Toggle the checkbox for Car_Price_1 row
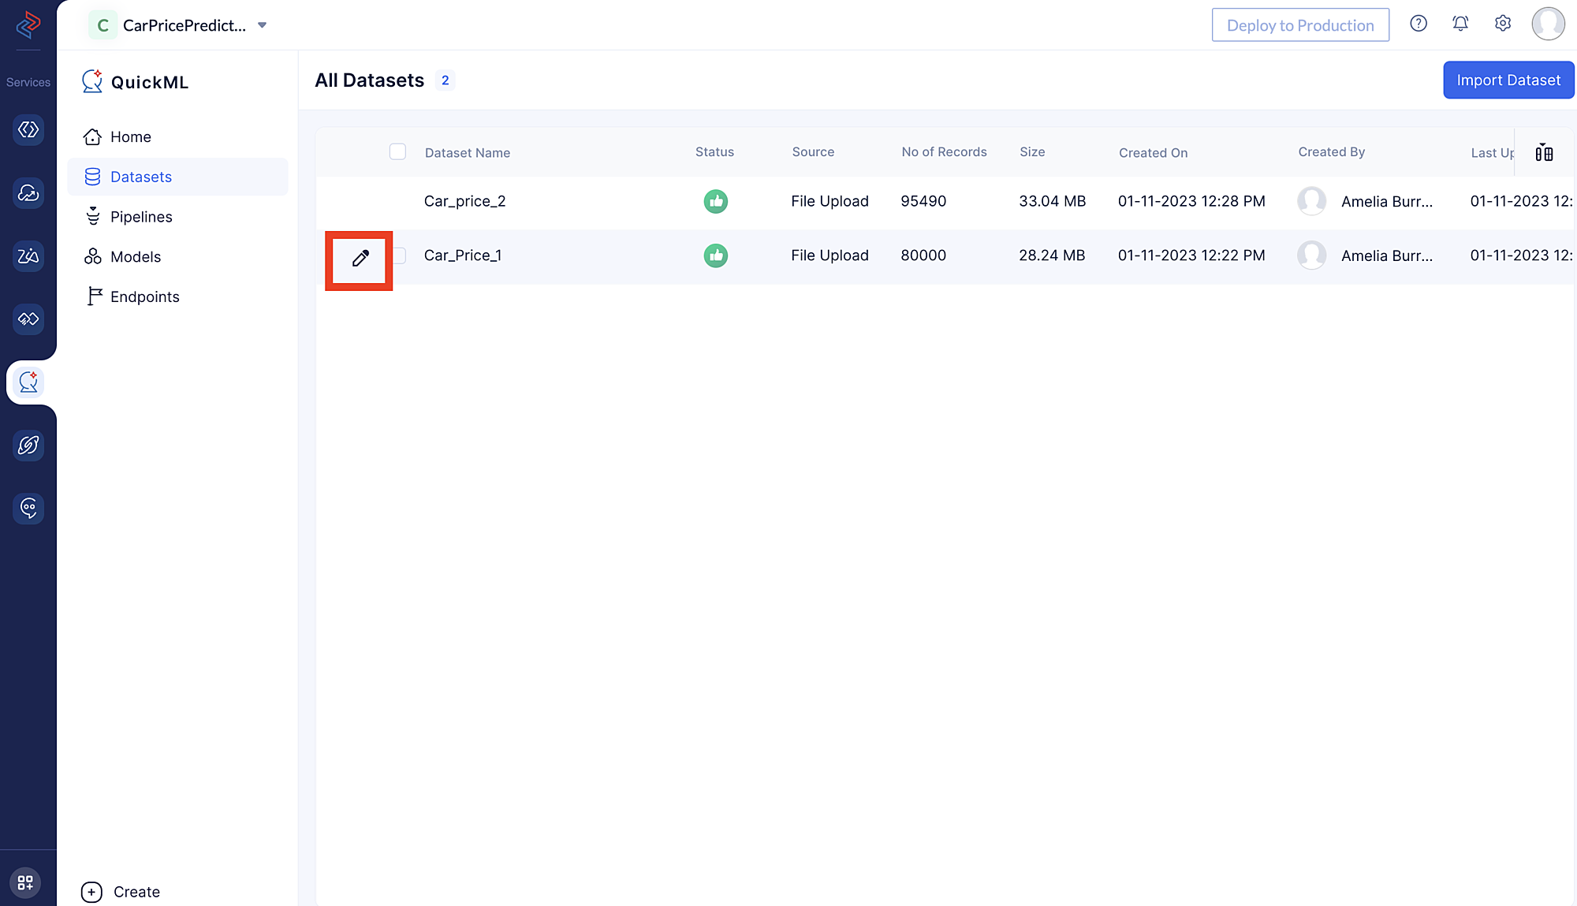The image size is (1577, 906). 397,255
